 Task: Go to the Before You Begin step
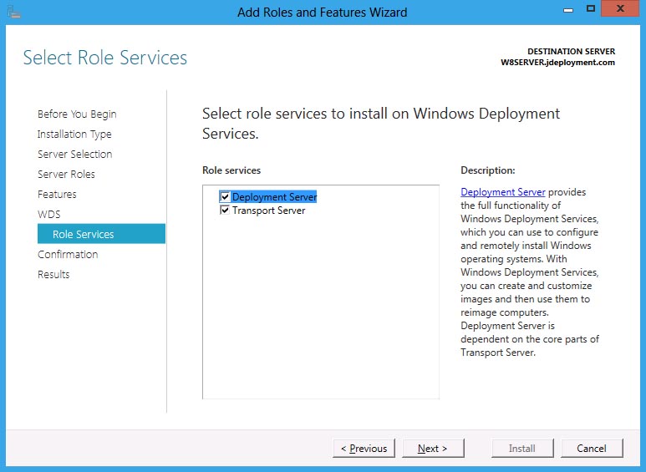77,114
